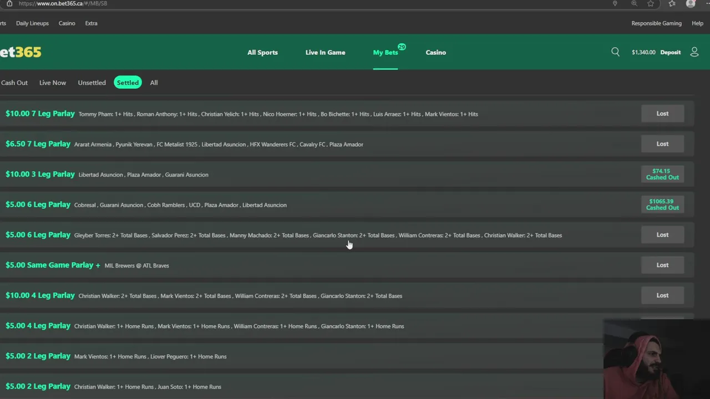Click the Deposit button
This screenshot has height=399, width=710.
click(x=670, y=52)
